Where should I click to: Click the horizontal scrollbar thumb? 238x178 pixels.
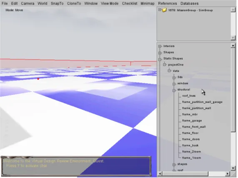[185, 173]
